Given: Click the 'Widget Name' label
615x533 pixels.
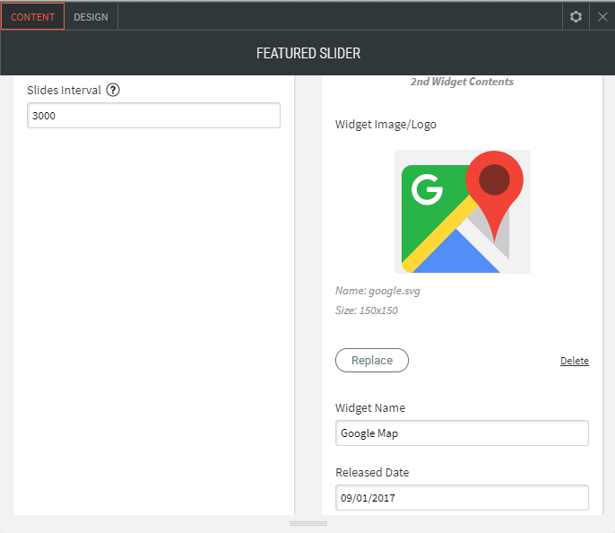Looking at the screenshot, I should click(370, 407).
